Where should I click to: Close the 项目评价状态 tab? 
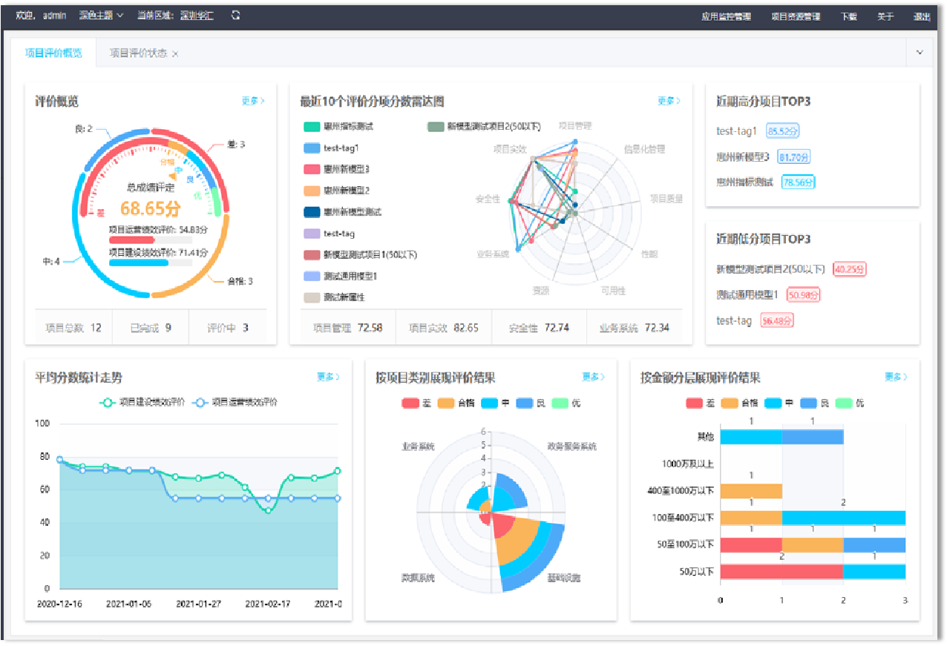pyautogui.click(x=175, y=54)
